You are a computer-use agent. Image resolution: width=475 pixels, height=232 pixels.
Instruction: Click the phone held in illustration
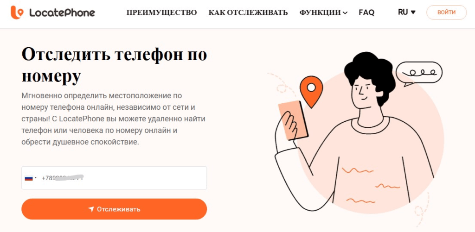click(293, 120)
